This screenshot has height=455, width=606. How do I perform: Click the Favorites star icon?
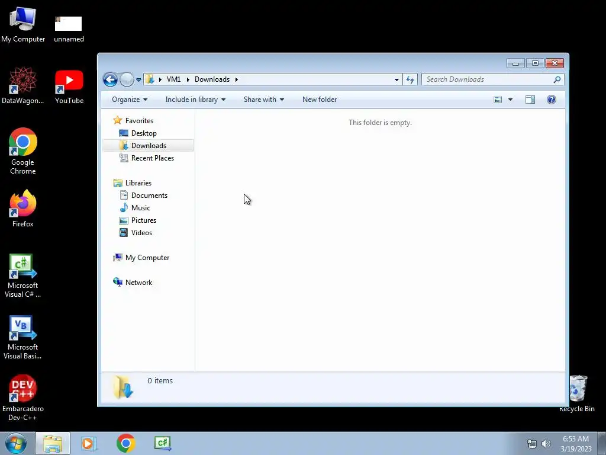tap(118, 120)
